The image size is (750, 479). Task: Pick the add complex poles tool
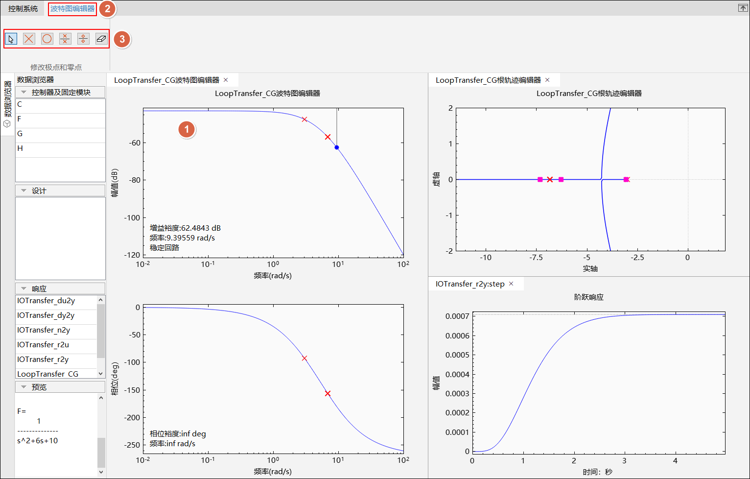(x=65, y=39)
